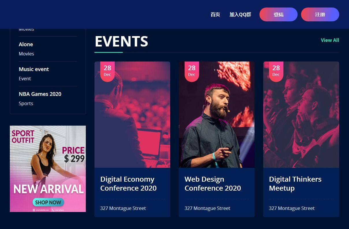Click the Alone sidebar title
This screenshot has width=349, height=229.
26,44
